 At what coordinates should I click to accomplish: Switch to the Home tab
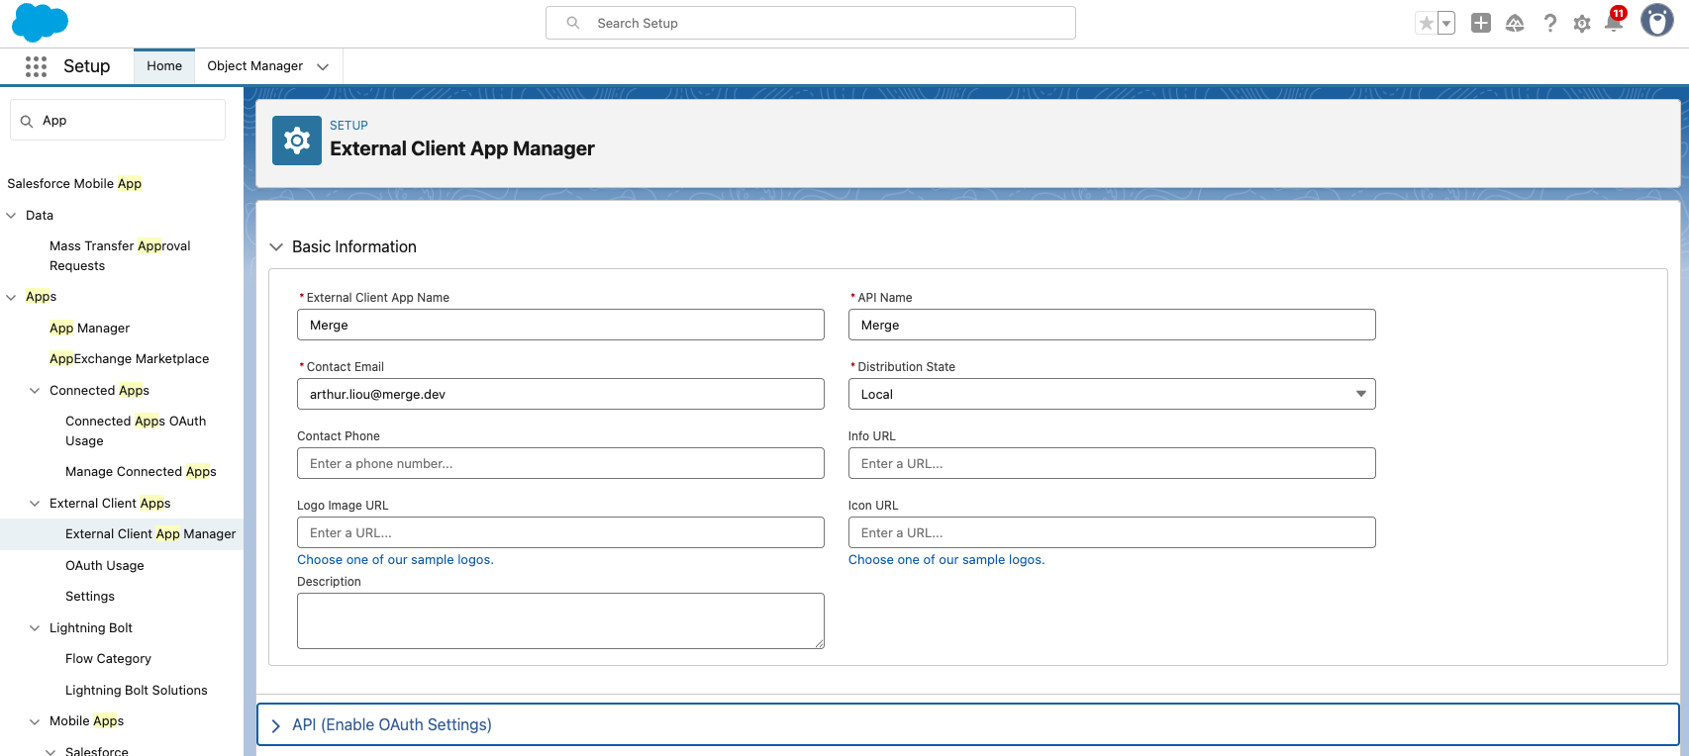tap(164, 66)
